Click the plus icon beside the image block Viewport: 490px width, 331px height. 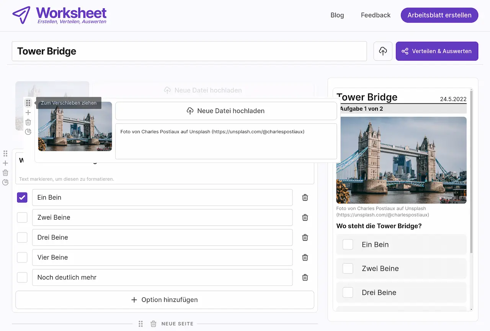[x=28, y=113]
